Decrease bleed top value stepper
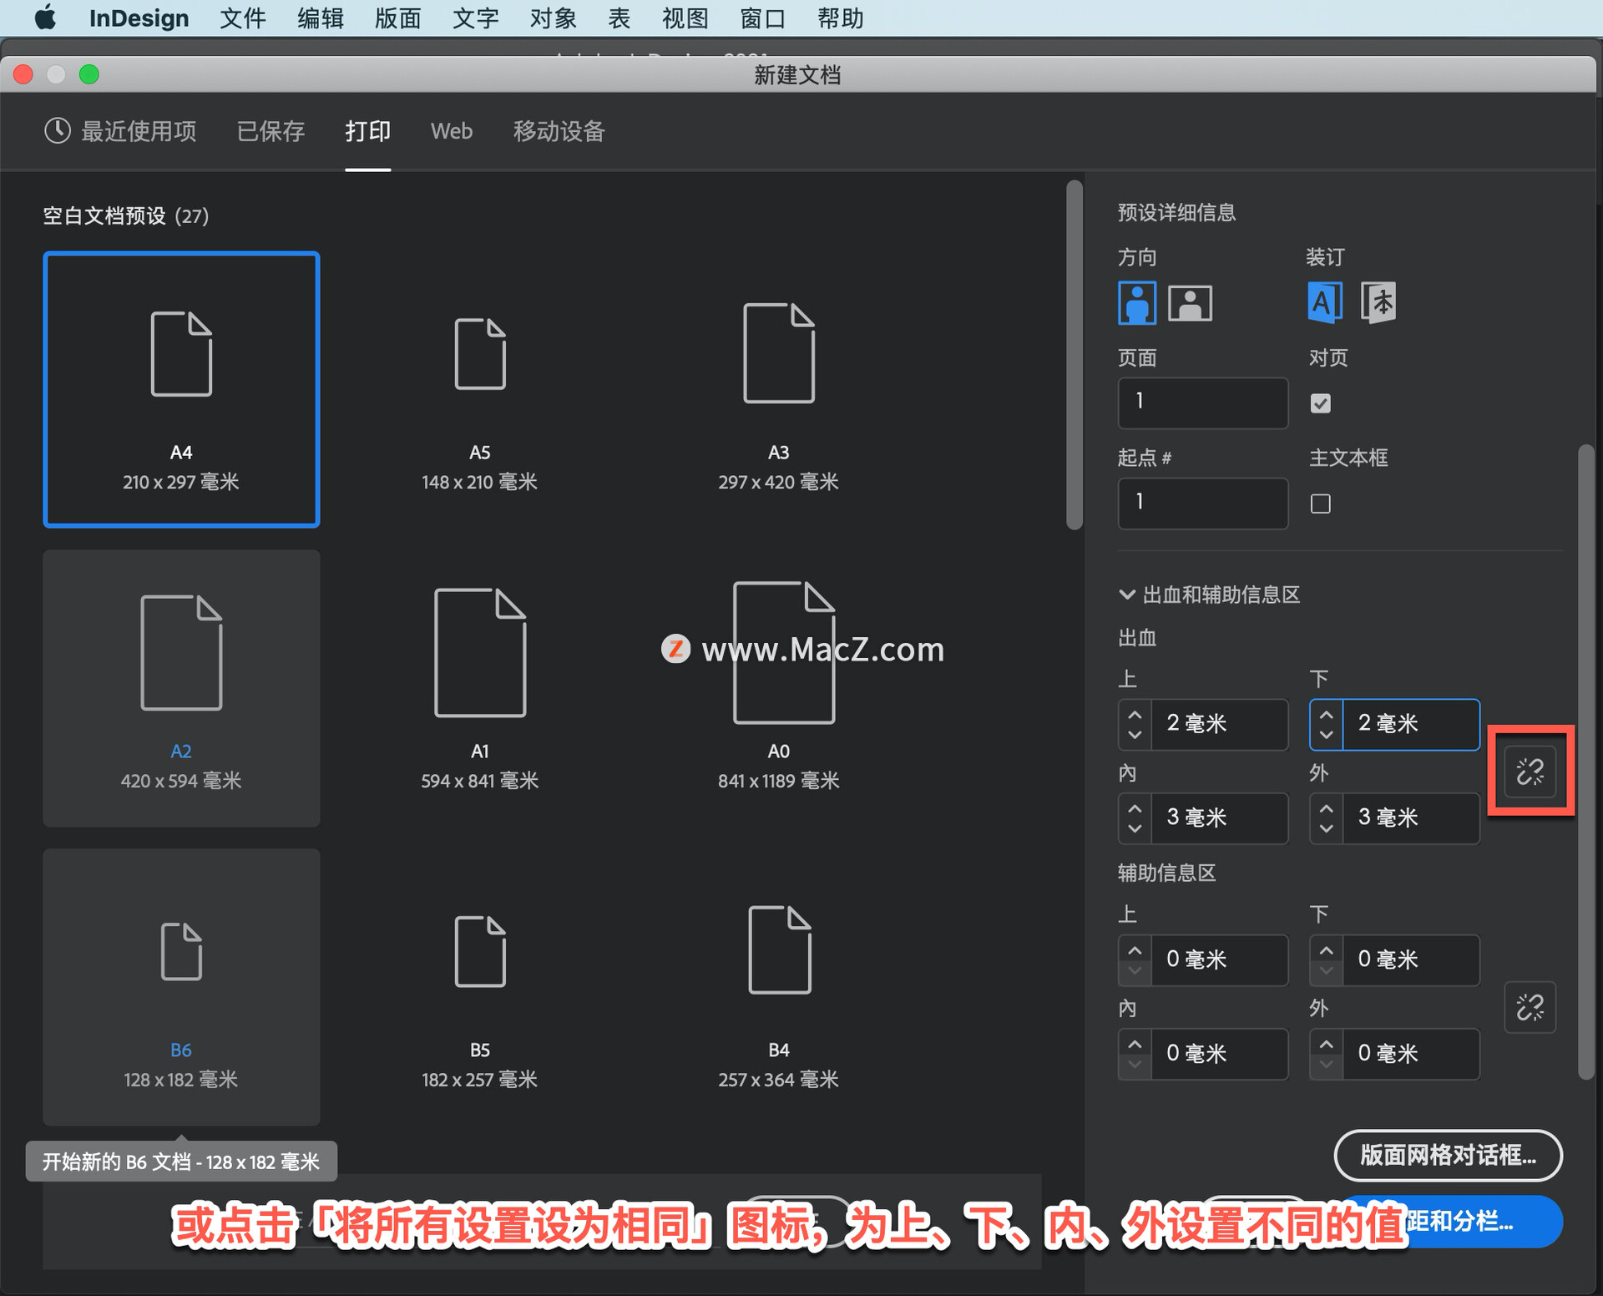 click(1135, 735)
